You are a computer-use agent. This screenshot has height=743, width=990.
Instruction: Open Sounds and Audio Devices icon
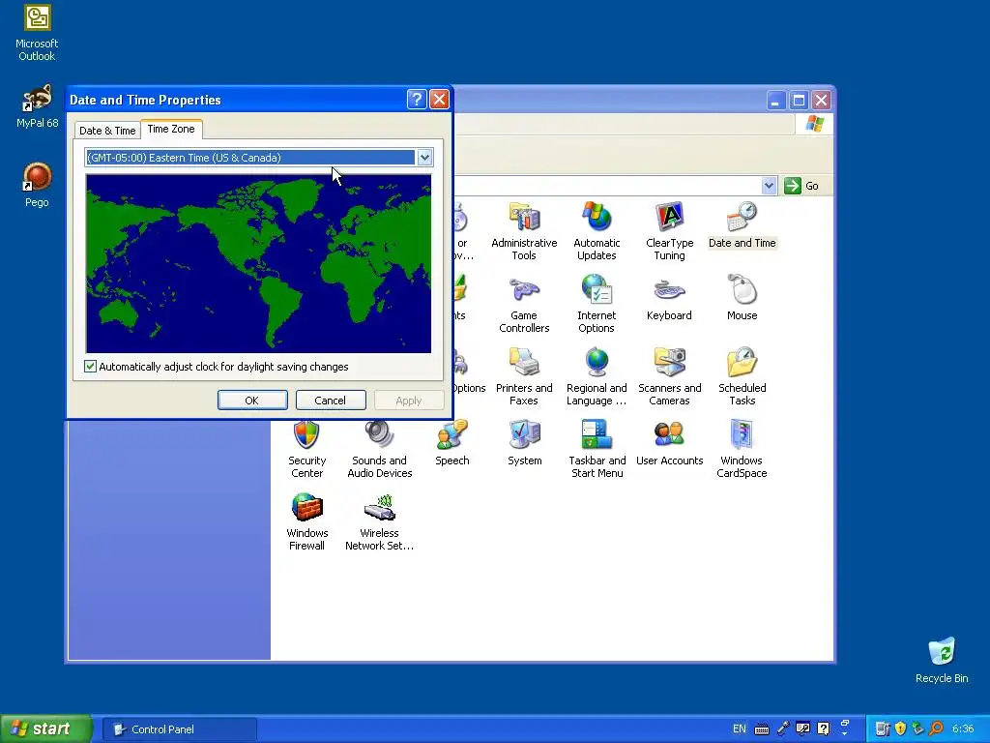(x=379, y=449)
